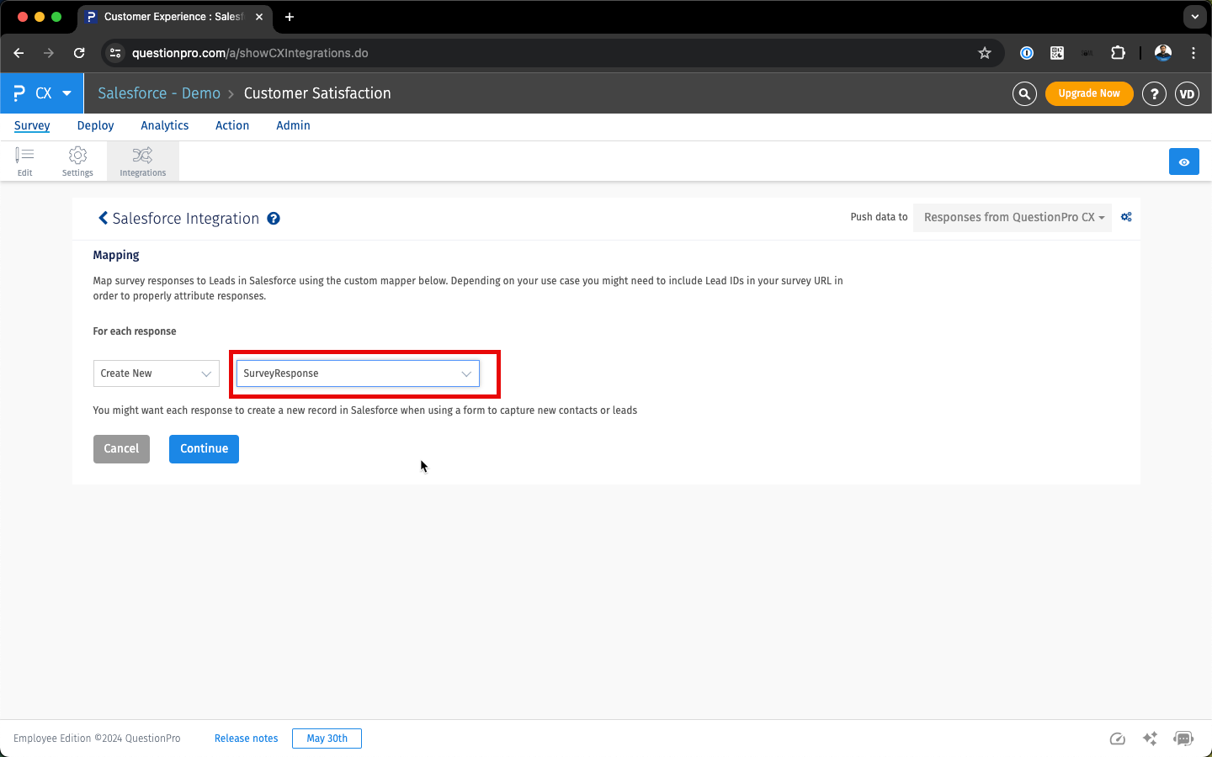The image size is (1212, 757).
Task: Click the site information icon in address bar
Action: tap(116, 53)
